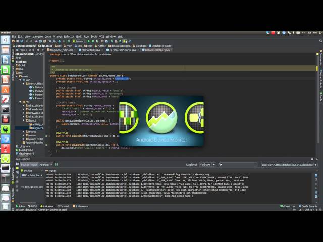The width and height of the screenshot is (323, 242).
Task: Open the Event Log button
Action: tap(288, 206)
